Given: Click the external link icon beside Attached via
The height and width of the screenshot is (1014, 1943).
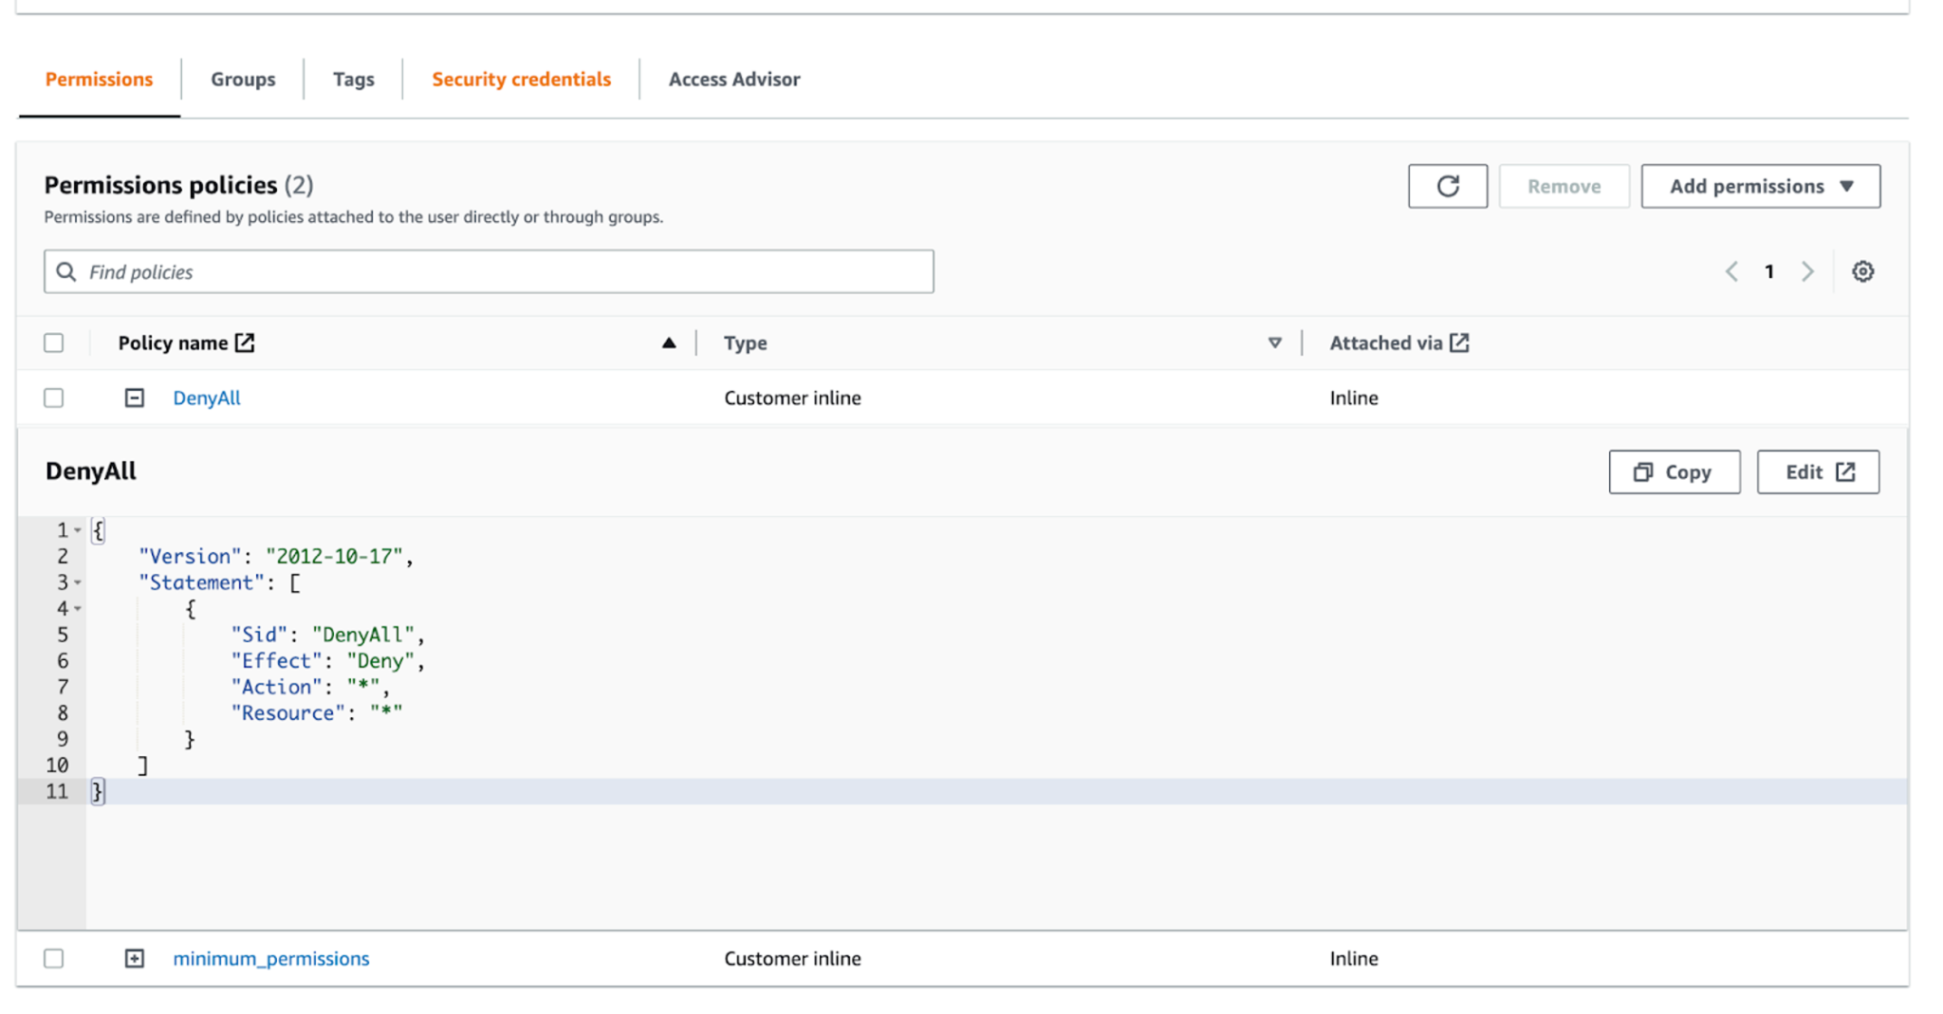Looking at the screenshot, I should pos(1461,342).
